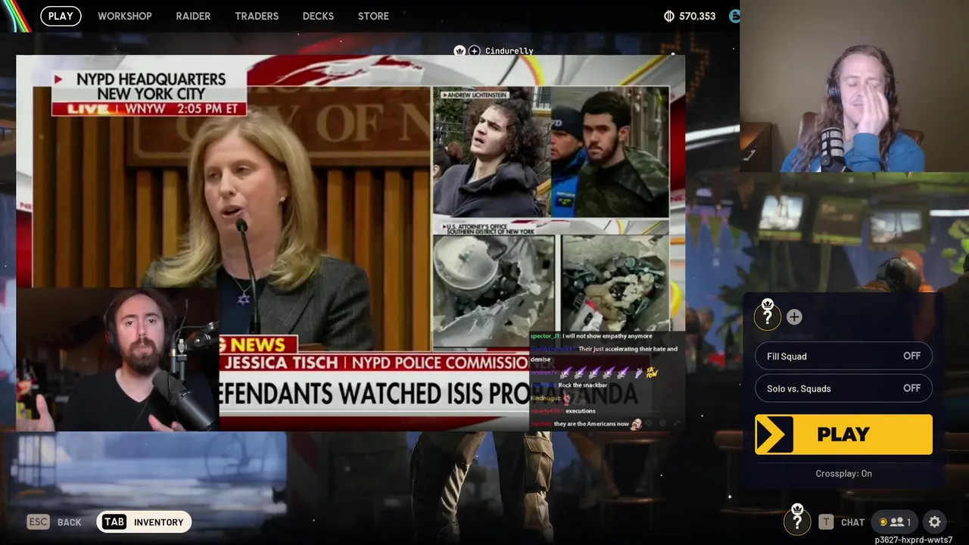Go BACK using the bottom-left label
The width and height of the screenshot is (969, 545).
(69, 522)
